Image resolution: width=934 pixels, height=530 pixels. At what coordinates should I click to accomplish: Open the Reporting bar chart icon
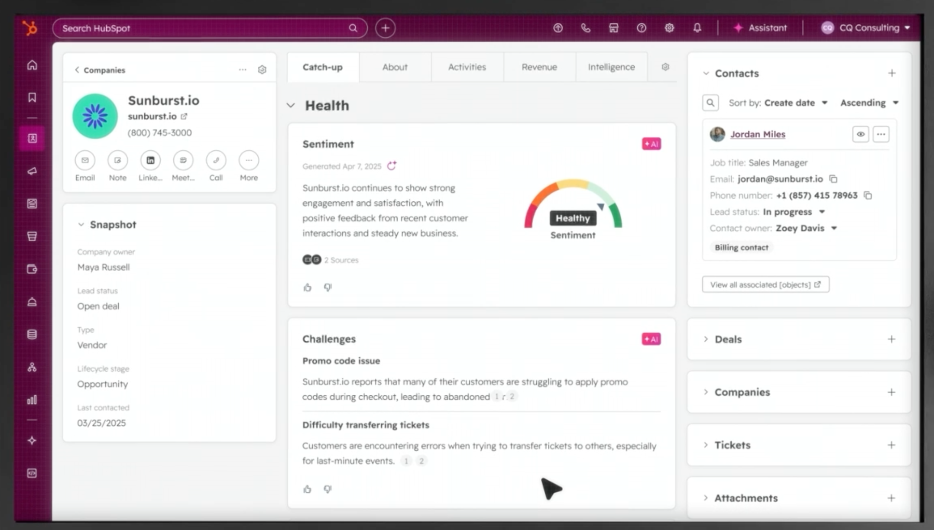(32, 400)
